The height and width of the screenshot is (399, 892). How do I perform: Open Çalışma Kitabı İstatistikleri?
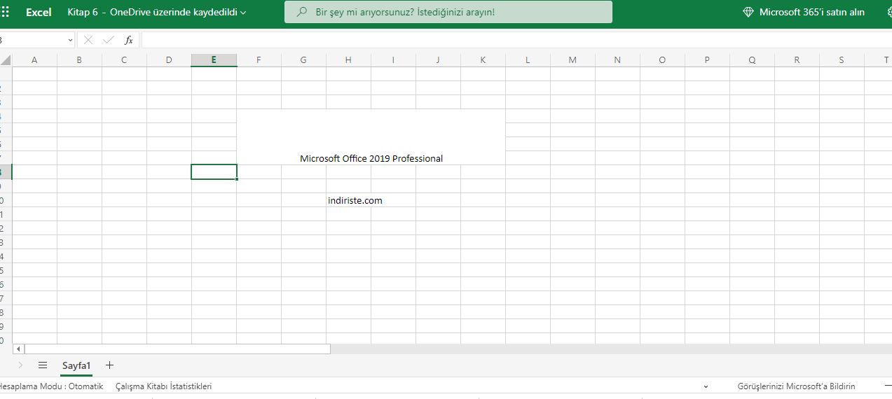tap(163, 386)
